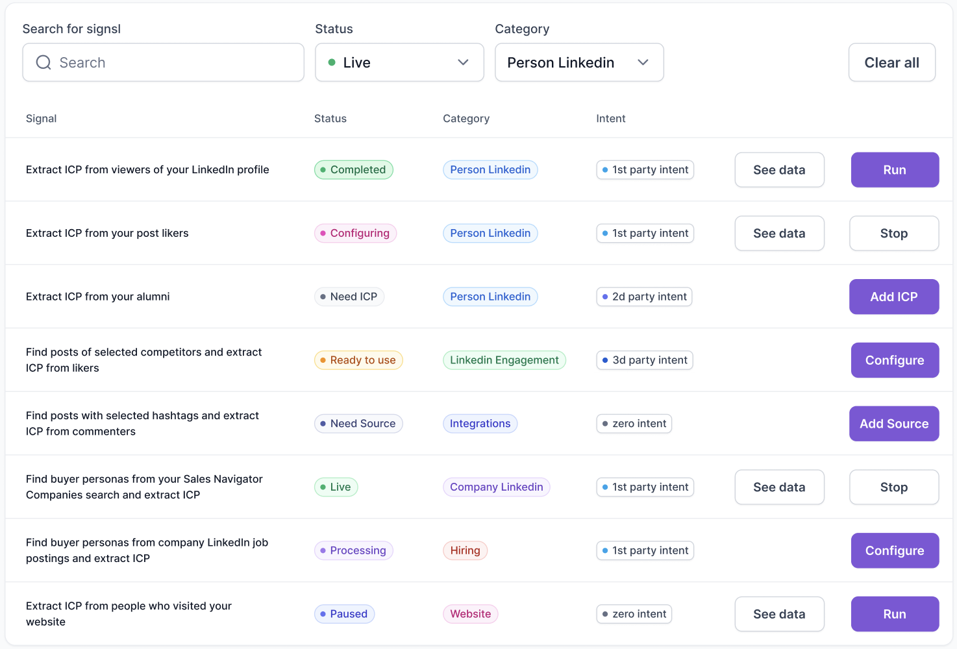Configure the competitor posts signal
Screen dimensions: 957x649
(x=895, y=360)
